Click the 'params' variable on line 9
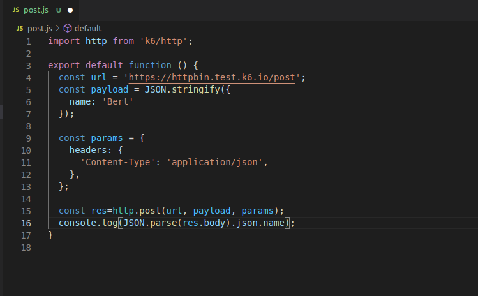This screenshot has width=478, height=296. [107, 138]
